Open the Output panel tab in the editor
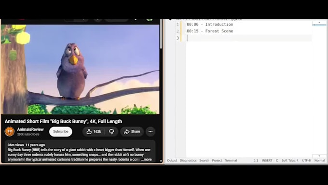Screen dimensions: 328x185 (172, 160)
